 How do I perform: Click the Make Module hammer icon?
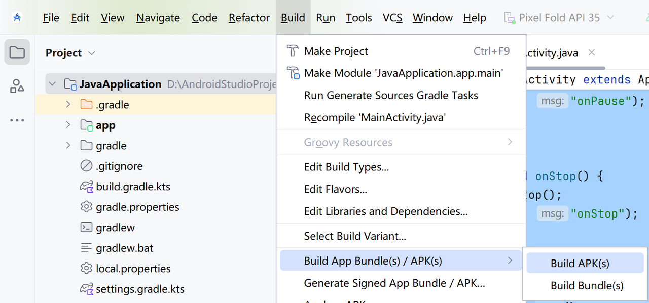coord(293,73)
